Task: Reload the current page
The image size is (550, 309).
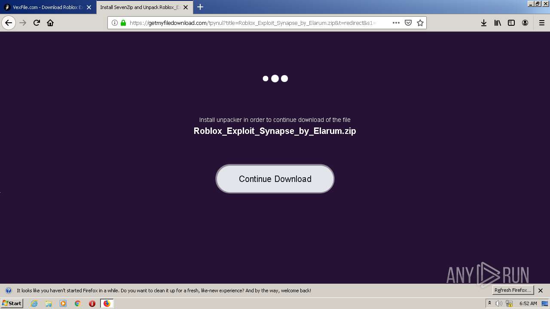Action: (37, 23)
